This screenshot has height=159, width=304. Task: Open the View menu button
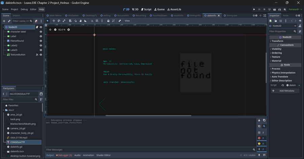[x=127, y=21]
